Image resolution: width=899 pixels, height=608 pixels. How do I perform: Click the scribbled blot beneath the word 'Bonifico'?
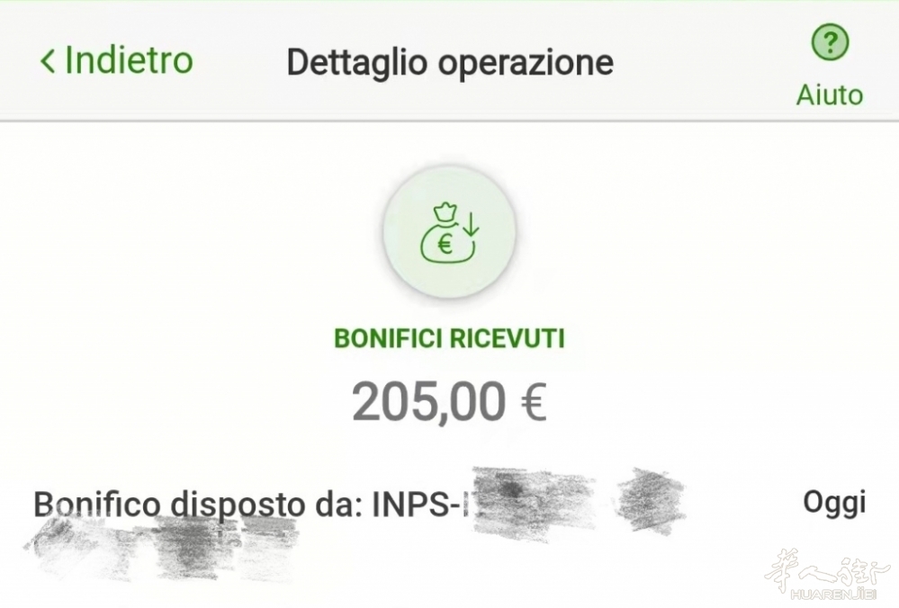tap(81, 547)
